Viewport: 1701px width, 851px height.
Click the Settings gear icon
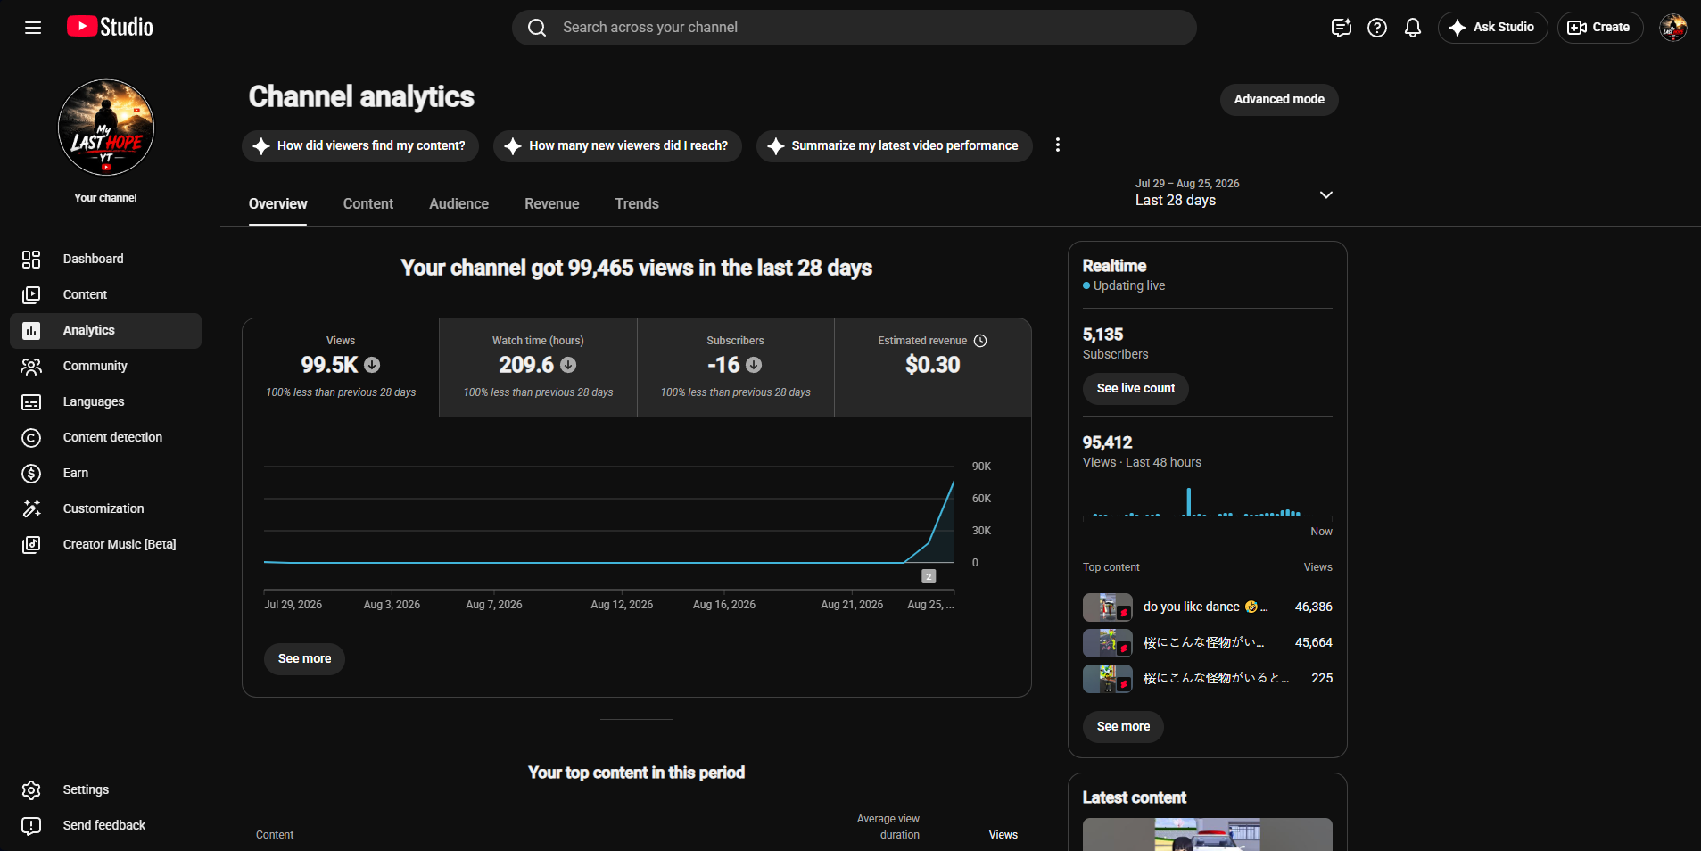(x=31, y=789)
